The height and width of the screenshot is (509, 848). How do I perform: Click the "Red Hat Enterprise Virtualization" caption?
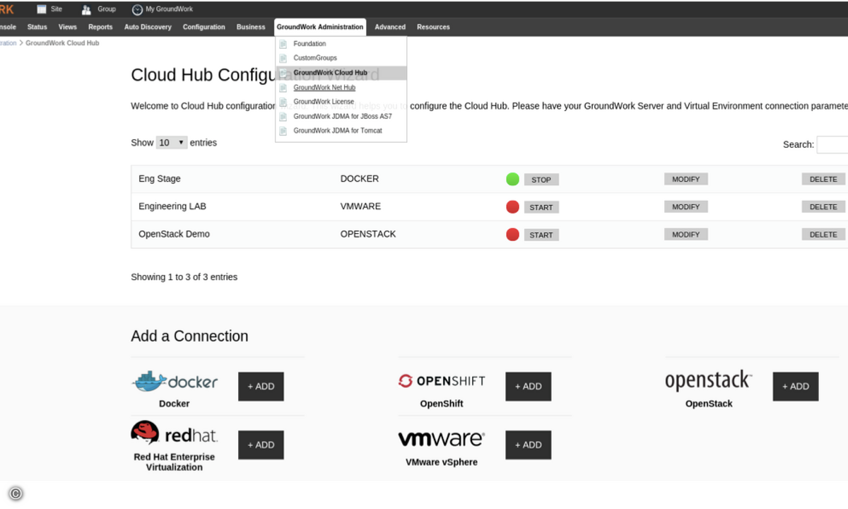tap(175, 462)
